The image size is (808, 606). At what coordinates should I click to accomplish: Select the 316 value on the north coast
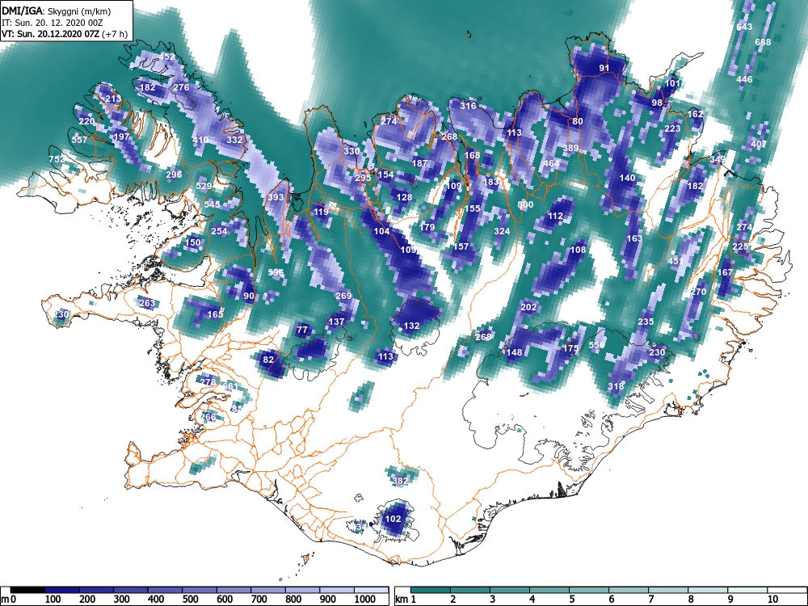coord(468,106)
